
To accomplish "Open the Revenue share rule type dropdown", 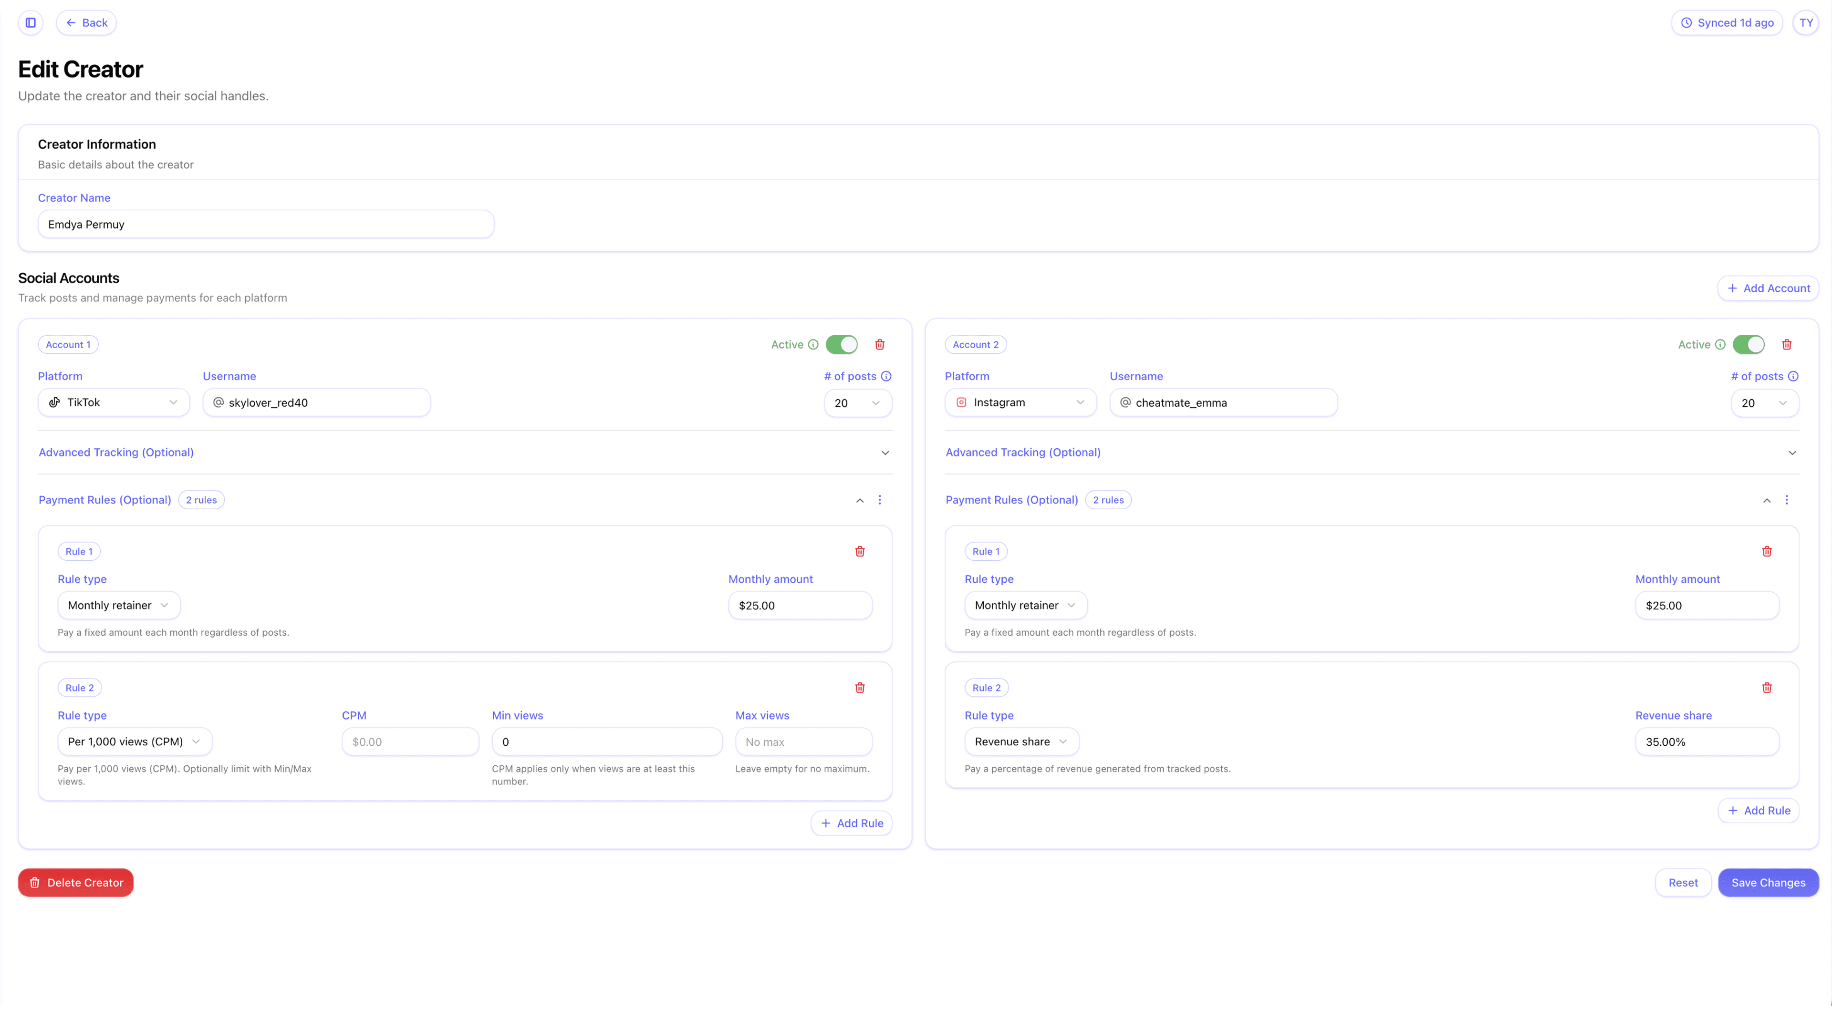I will click(x=1021, y=742).
